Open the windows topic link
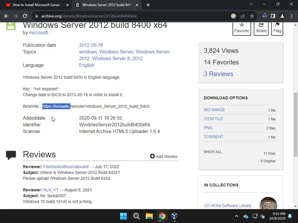298x223 pixels. tap(88, 52)
